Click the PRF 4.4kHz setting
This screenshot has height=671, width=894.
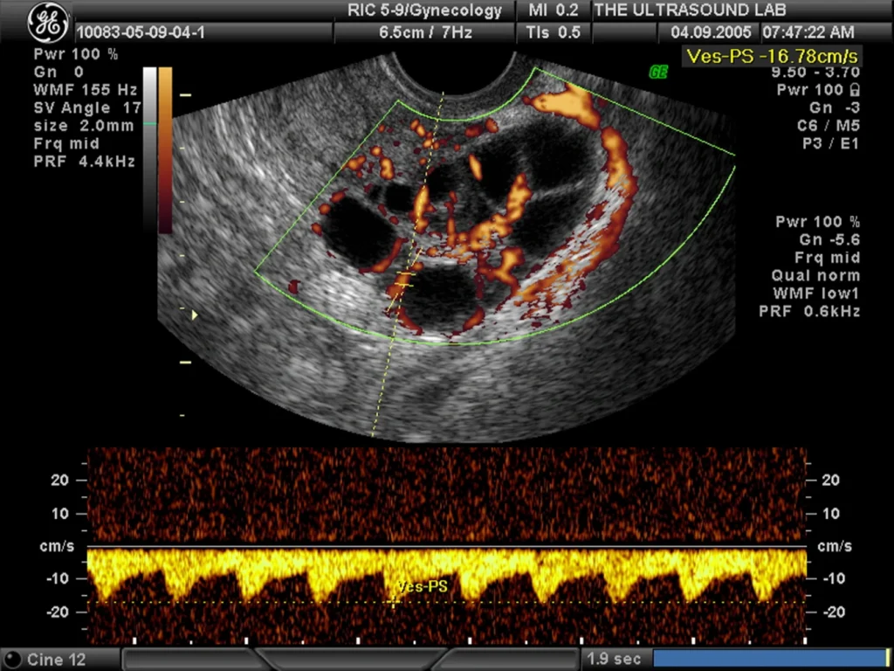(85, 162)
